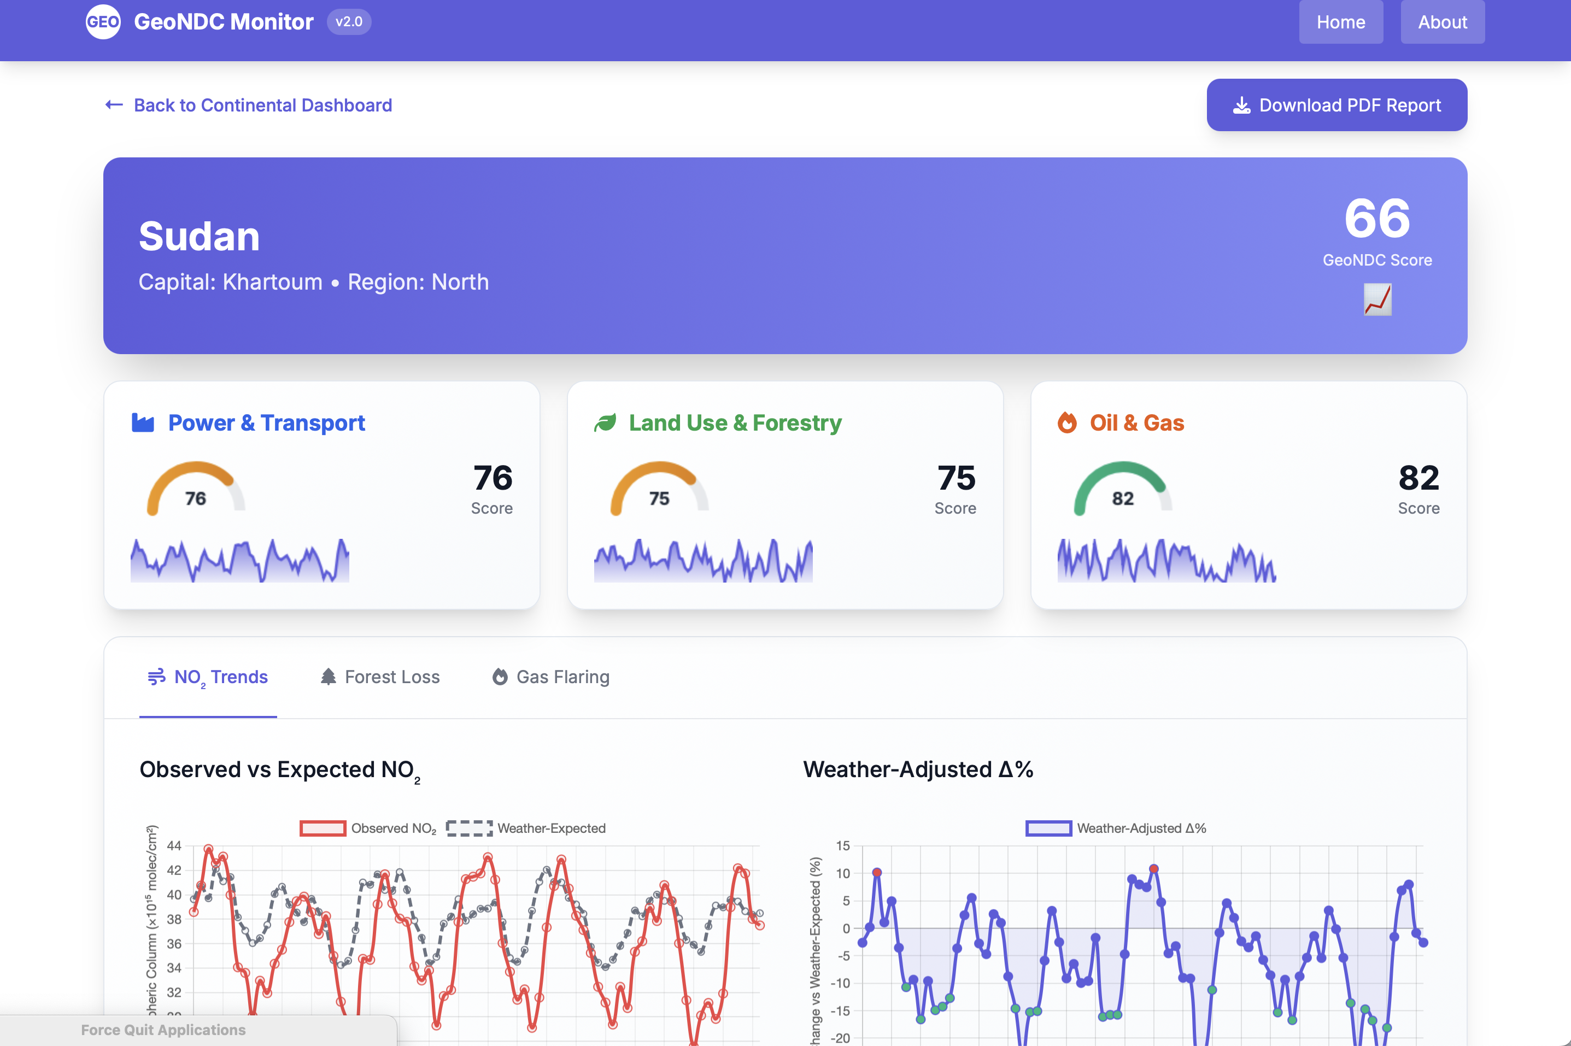The image size is (1571, 1046).
Task: Switch to the Forest Loss tab
Action: (380, 677)
